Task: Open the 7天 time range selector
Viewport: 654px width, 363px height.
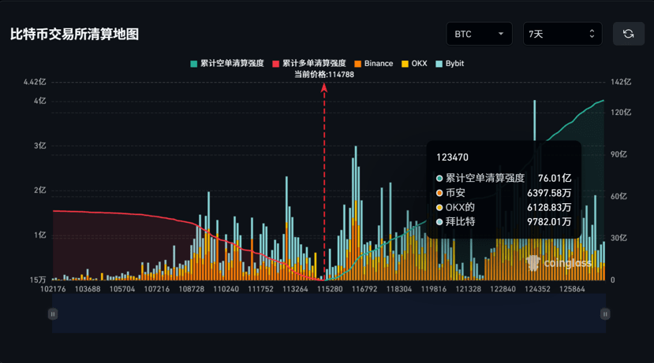Action: (562, 34)
